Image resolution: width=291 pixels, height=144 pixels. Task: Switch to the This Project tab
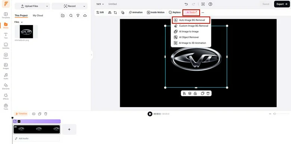point(21,16)
